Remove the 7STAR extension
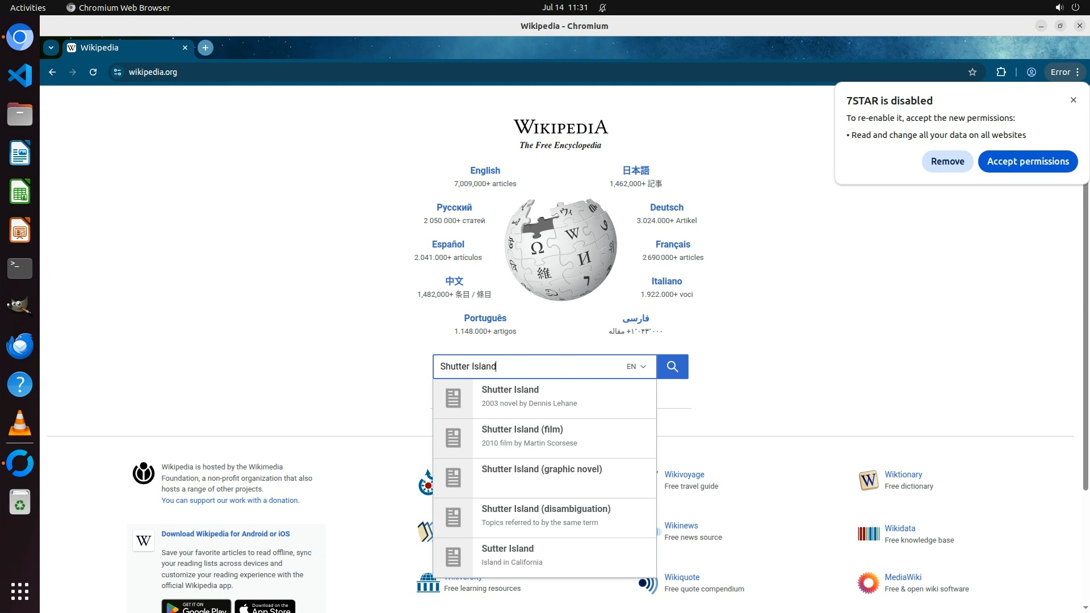Viewport: 1090px width, 613px height. (947, 161)
